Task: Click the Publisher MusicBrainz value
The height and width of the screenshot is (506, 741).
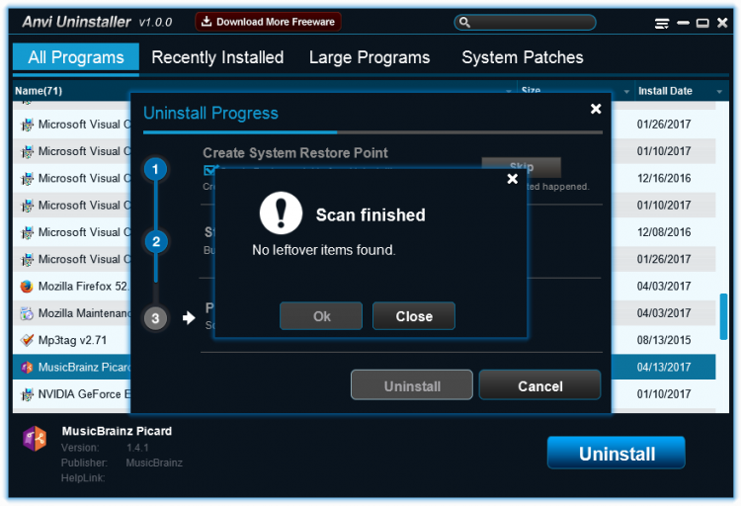Action: point(154,463)
